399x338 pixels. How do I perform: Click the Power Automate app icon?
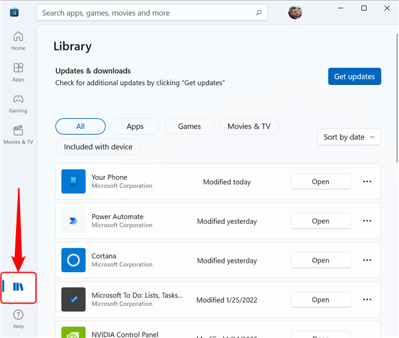[73, 220]
